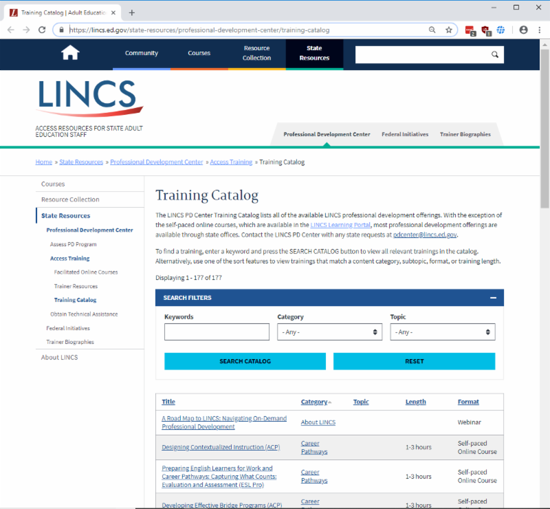Reload the page with the refresh icon
550x509 pixels.
pos(43,30)
